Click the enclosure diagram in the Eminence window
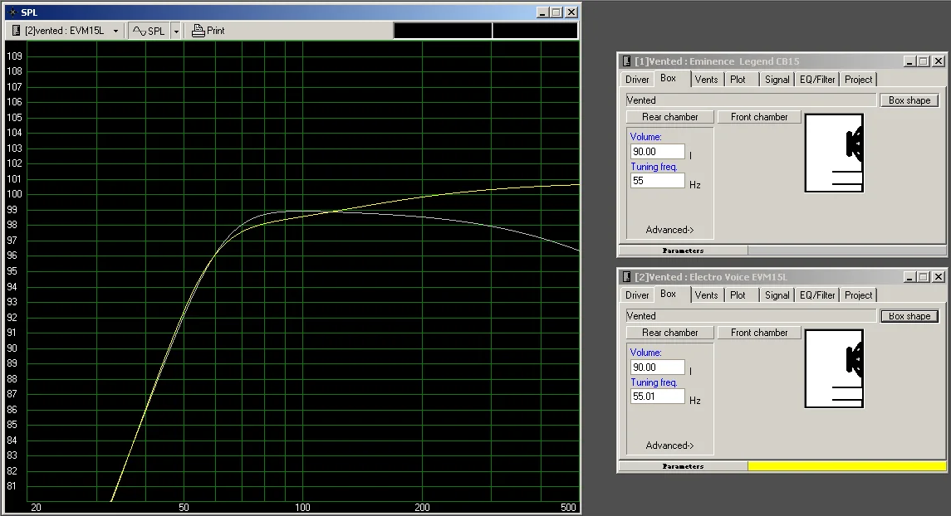Screen dimensions: 951x516 (834, 152)
